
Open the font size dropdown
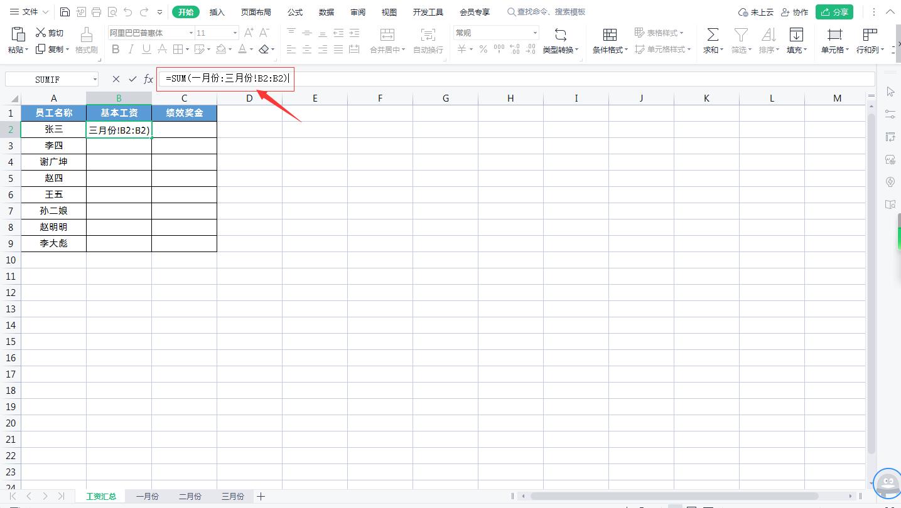point(235,33)
